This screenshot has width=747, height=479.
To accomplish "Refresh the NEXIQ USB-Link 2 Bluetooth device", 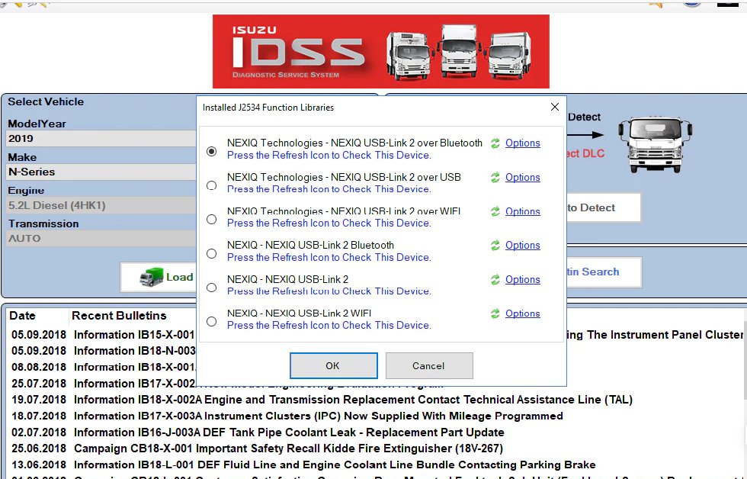I will pyautogui.click(x=495, y=246).
